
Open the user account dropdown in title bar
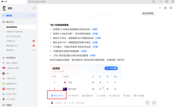152,1
